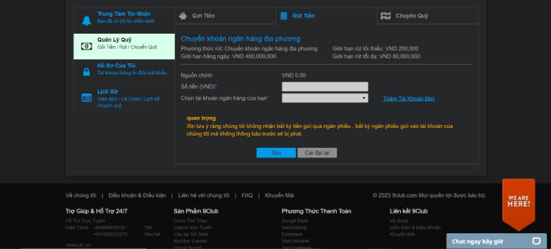551x249 pixels.
Task: Click Điều Kiện & Điều Khoản under Liên kết 9Club
Action: [x=415, y=228]
